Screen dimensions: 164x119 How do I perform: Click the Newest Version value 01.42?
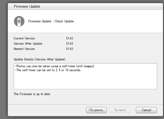pos(70,49)
